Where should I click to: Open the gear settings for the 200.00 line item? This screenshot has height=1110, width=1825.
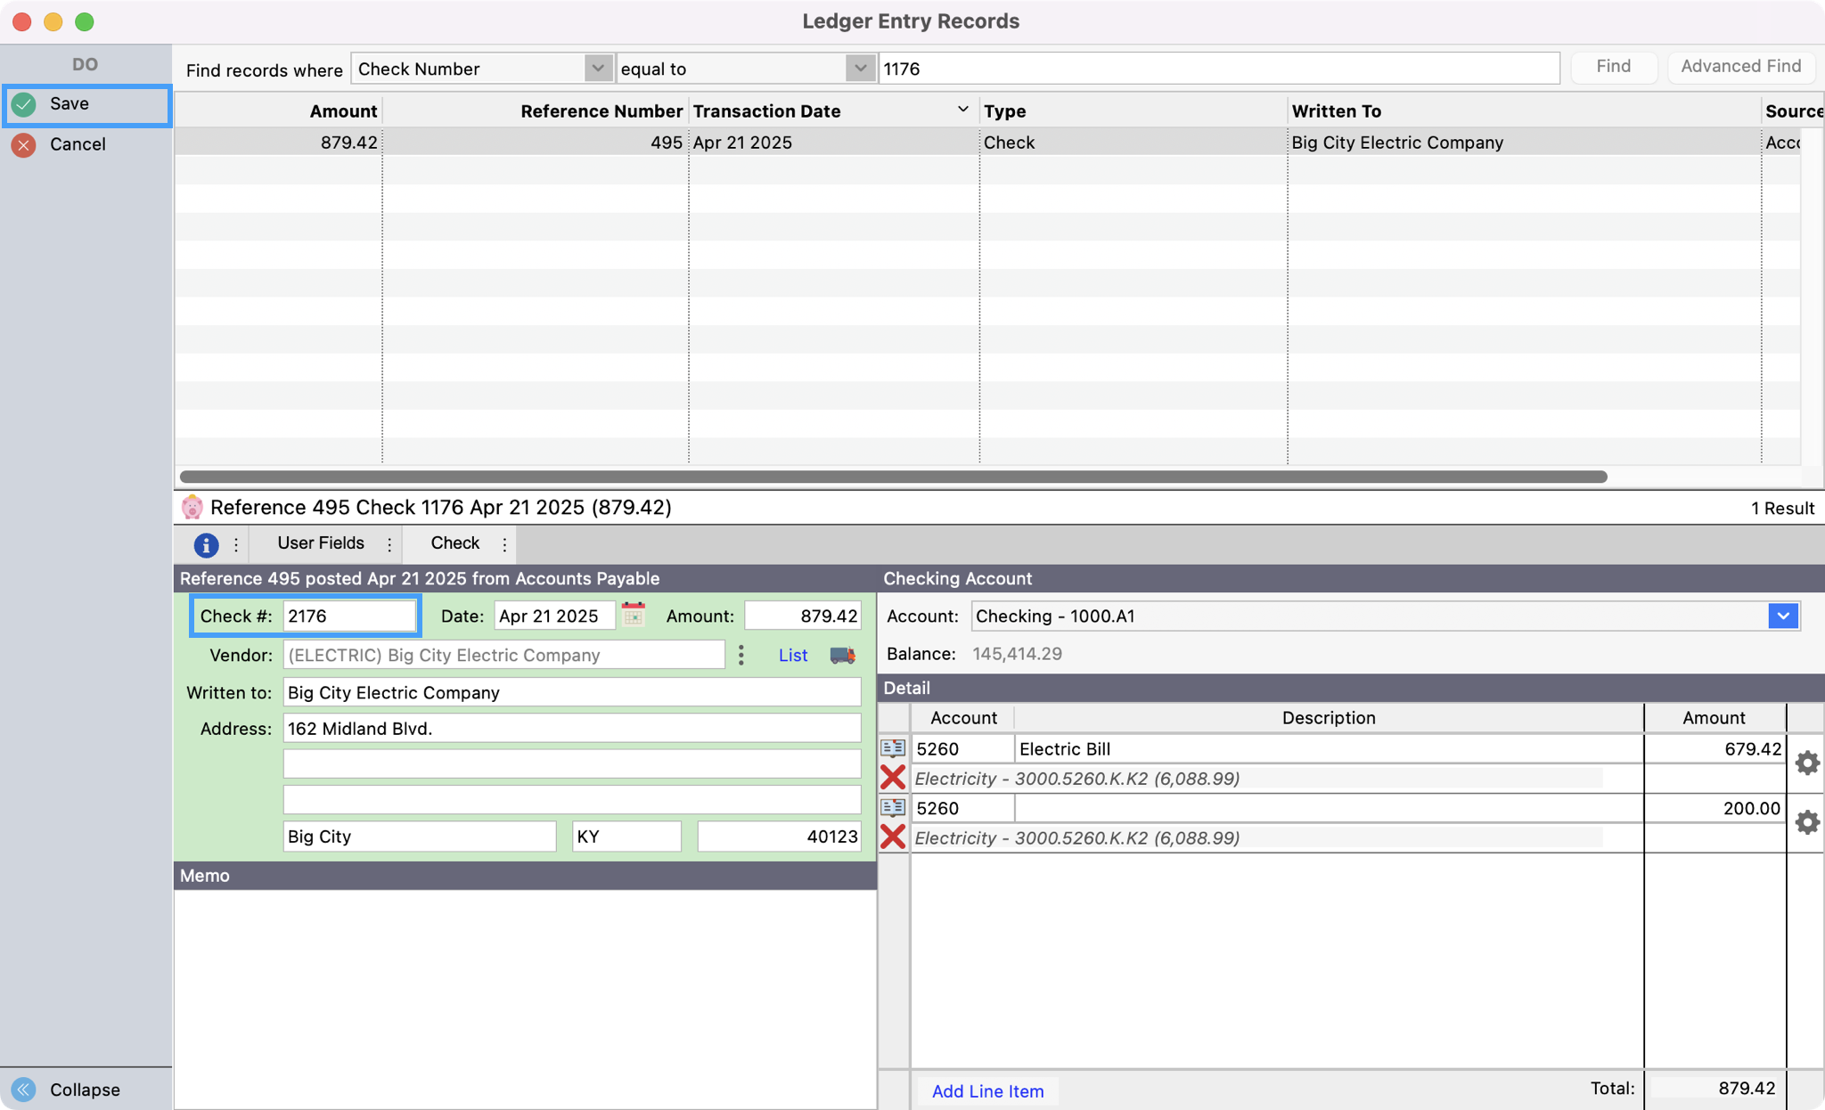pos(1807,821)
